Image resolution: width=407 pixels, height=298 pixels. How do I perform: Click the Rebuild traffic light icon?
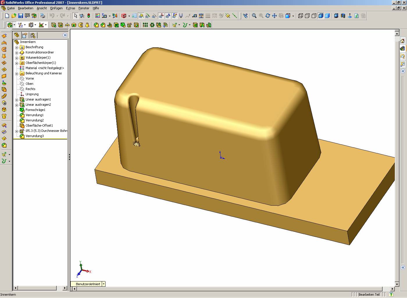(89, 16)
